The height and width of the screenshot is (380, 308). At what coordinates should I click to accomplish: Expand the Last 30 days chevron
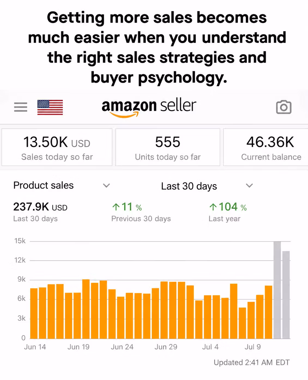click(x=249, y=186)
